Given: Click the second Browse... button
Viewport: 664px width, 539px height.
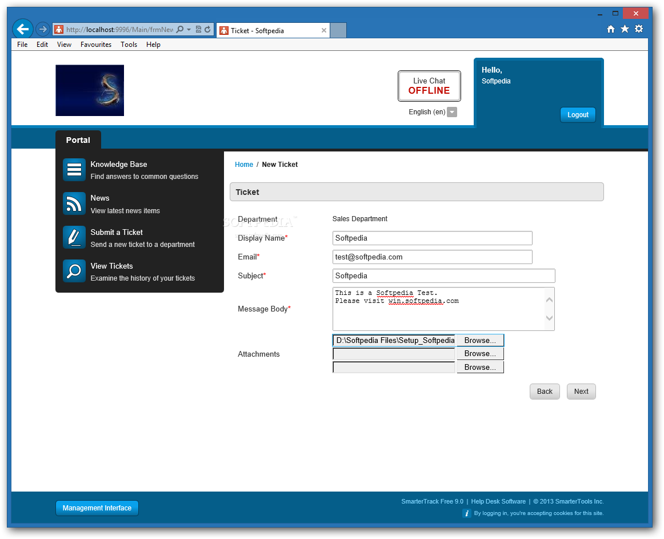Looking at the screenshot, I should point(480,354).
